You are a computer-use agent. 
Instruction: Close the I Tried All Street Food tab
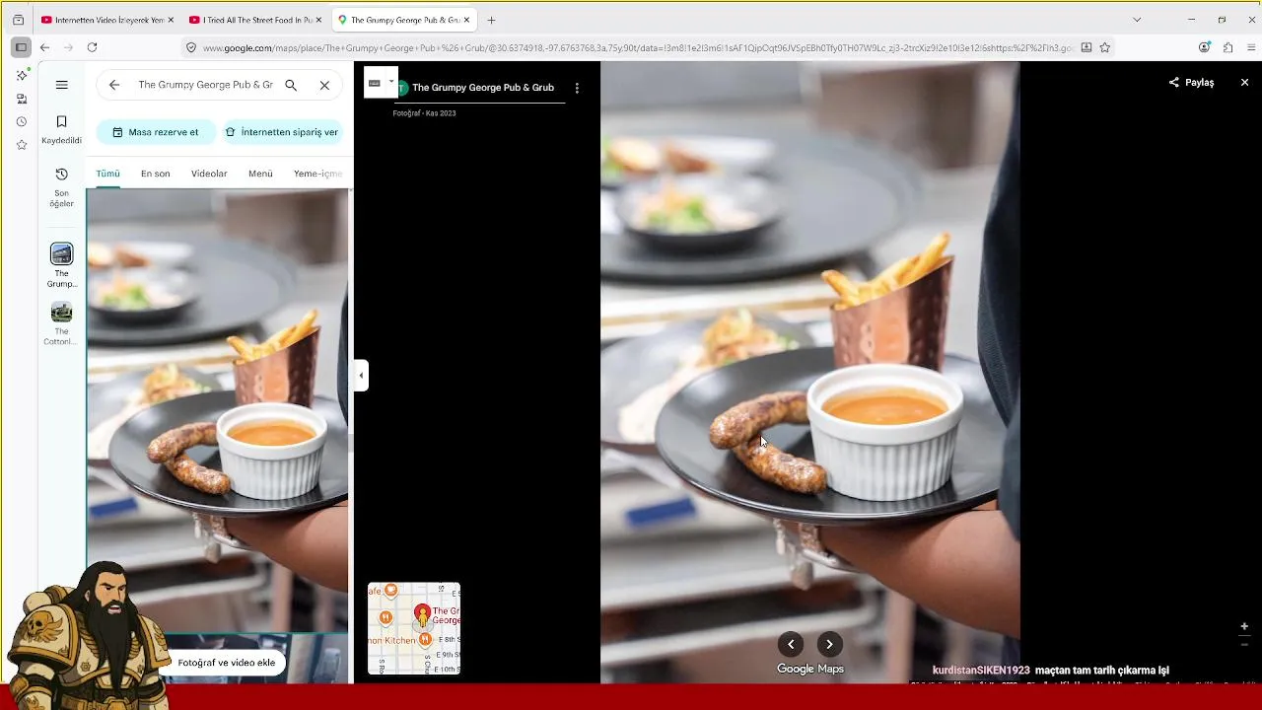pos(318,20)
